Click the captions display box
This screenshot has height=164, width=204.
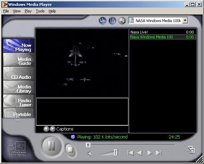pos(82,112)
